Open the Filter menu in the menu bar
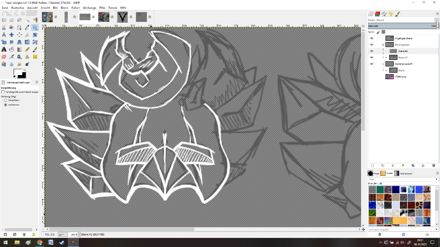The width and height of the screenshot is (440, 247). 102,8
